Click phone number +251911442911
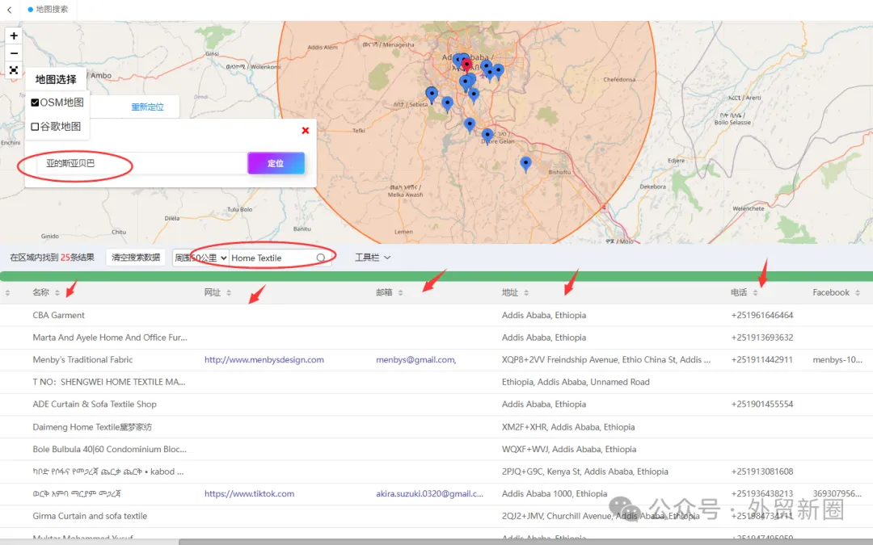 tap(762, 360)
